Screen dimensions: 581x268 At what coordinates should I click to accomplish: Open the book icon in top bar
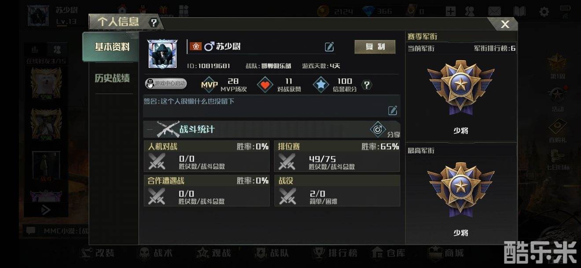(x=519, y=11)
